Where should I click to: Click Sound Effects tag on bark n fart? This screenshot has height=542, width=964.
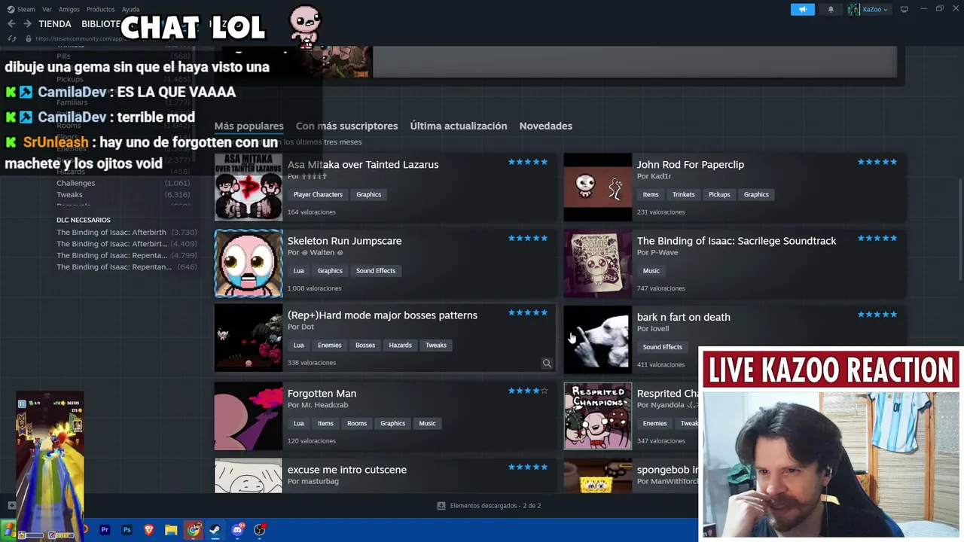click(x=663, y=347)
